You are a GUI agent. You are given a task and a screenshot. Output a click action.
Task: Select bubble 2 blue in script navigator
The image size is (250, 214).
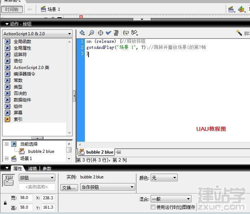[x=41, y=151]
